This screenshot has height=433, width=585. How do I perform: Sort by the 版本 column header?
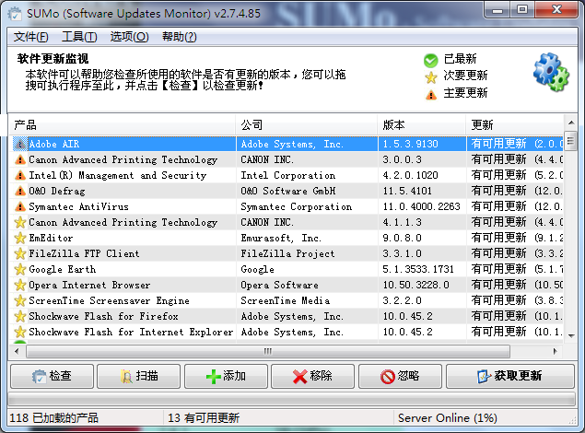point(422,125)
